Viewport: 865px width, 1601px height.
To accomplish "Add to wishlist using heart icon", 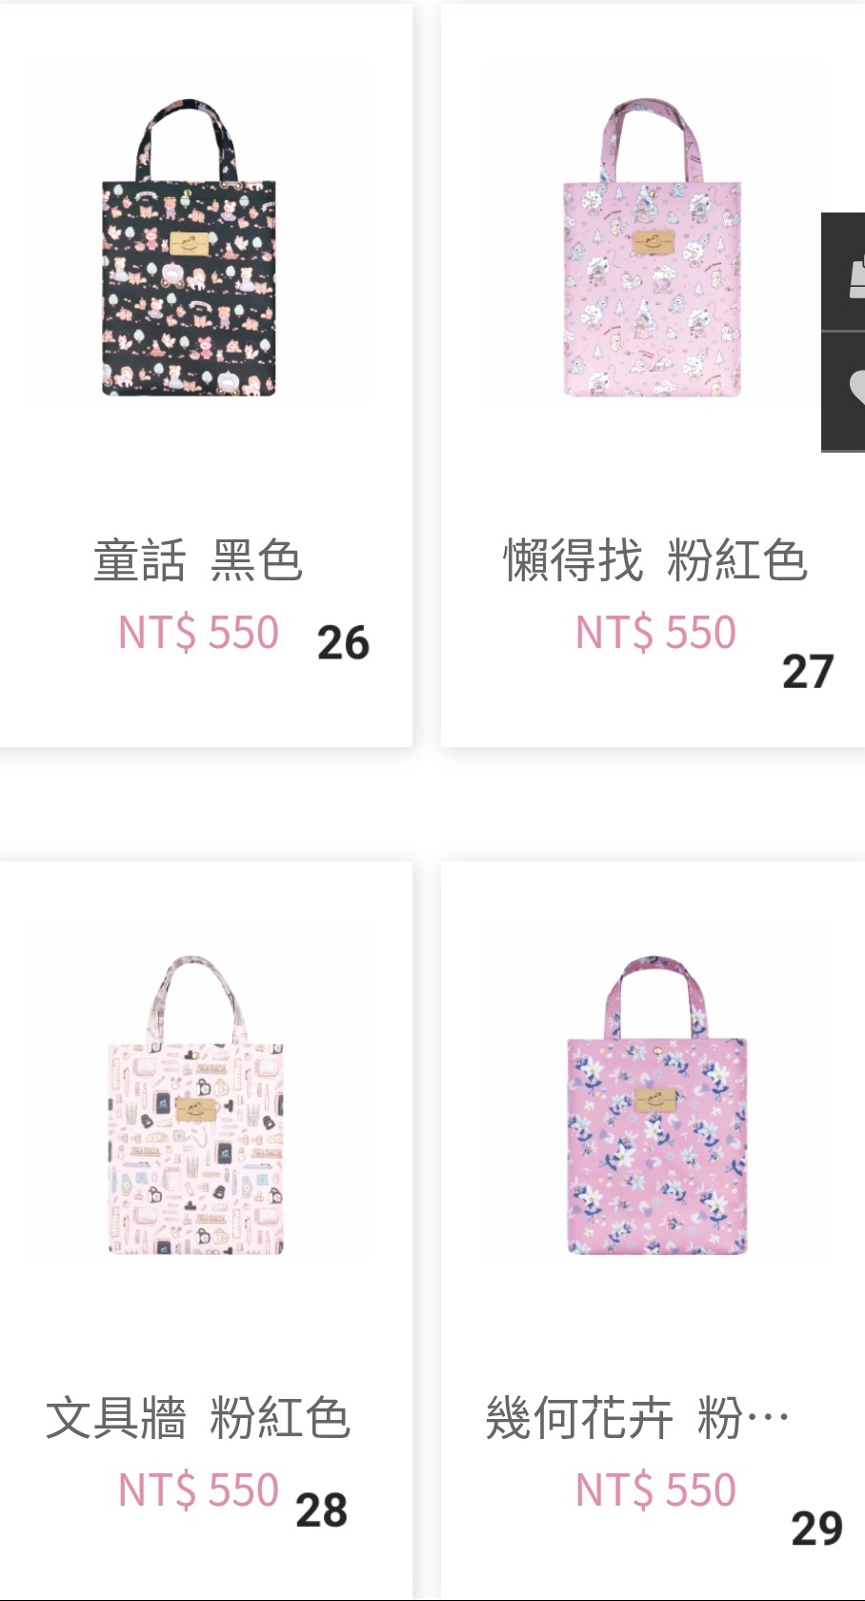I will click(845, 391).
